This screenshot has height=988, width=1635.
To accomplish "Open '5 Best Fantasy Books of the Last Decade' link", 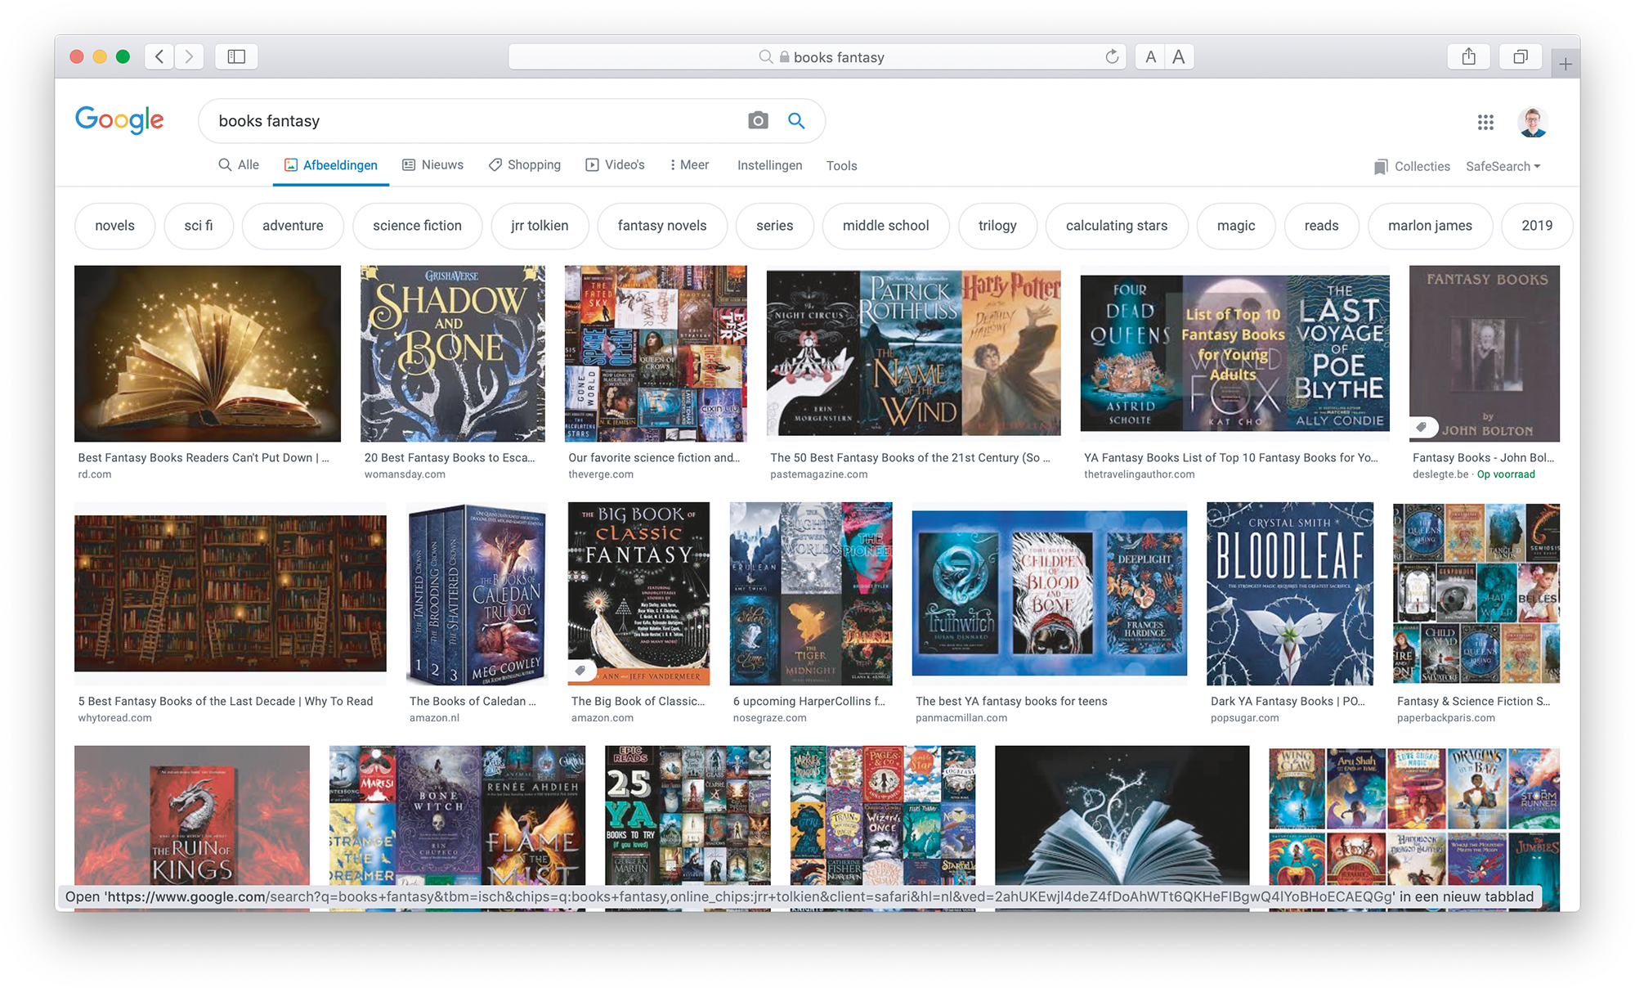I will click(226, 702).
